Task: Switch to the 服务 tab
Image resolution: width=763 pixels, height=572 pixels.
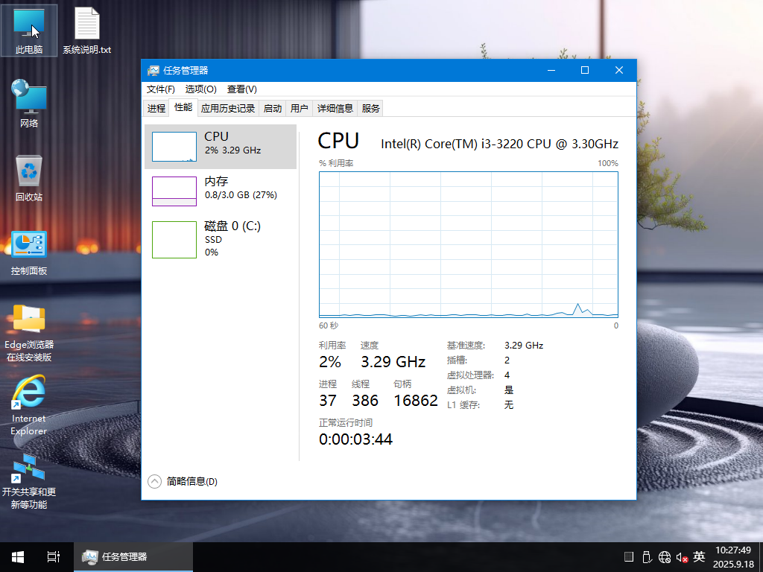Action: pyautogui.click(x=370, y=109)
